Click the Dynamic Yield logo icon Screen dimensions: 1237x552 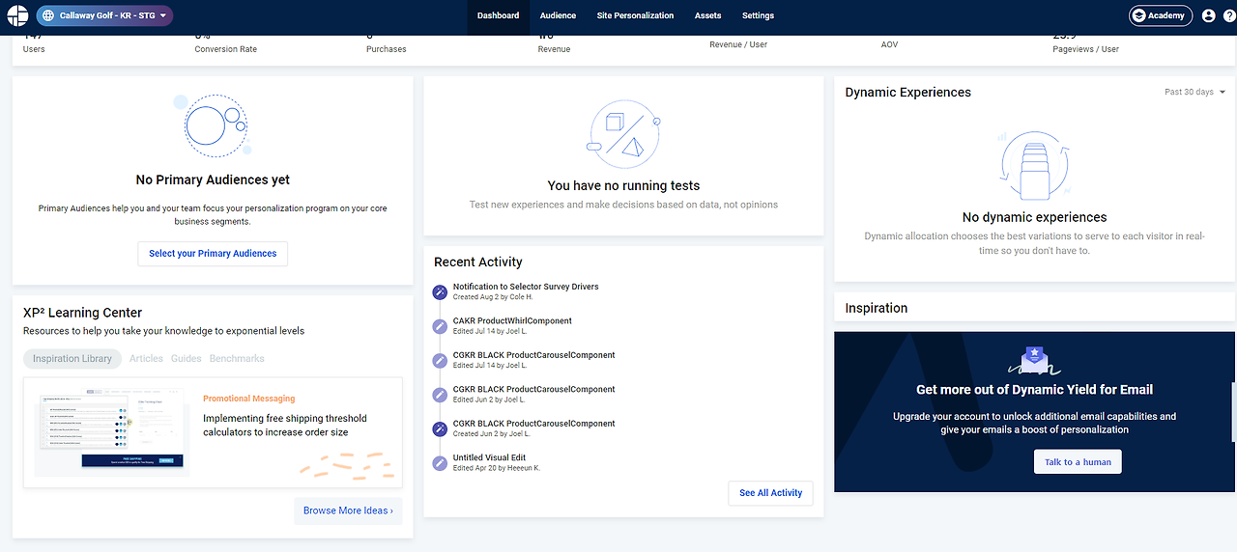[x=16, y=15]
